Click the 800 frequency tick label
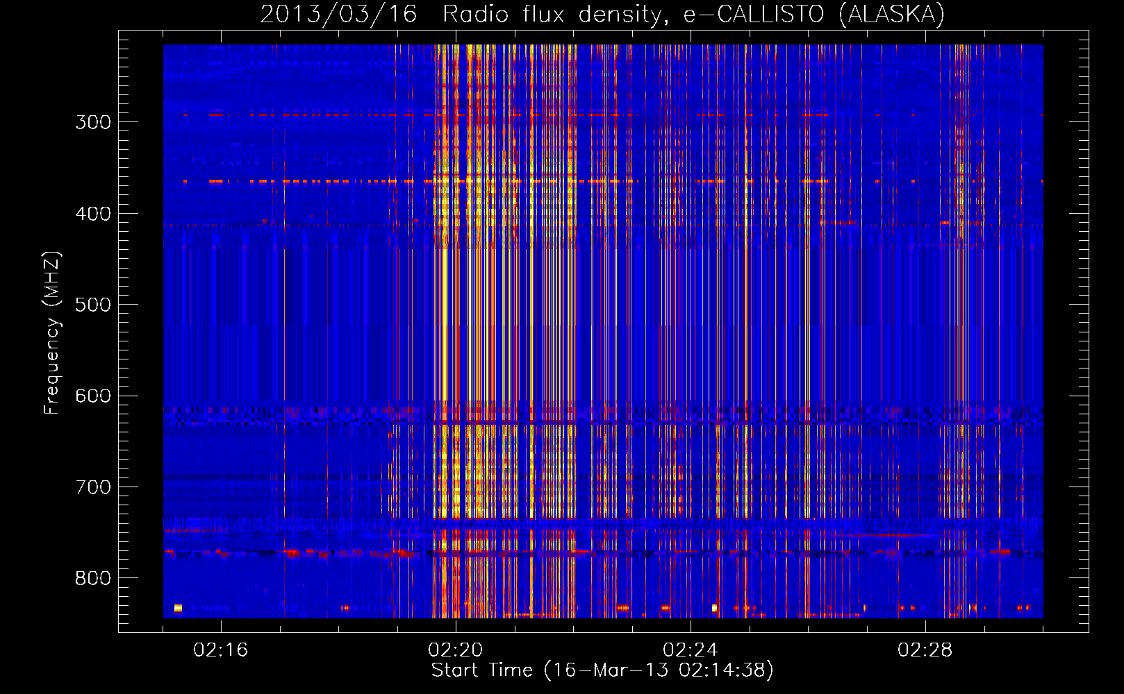The image size is (1124, 694). (x=93, y=579)
